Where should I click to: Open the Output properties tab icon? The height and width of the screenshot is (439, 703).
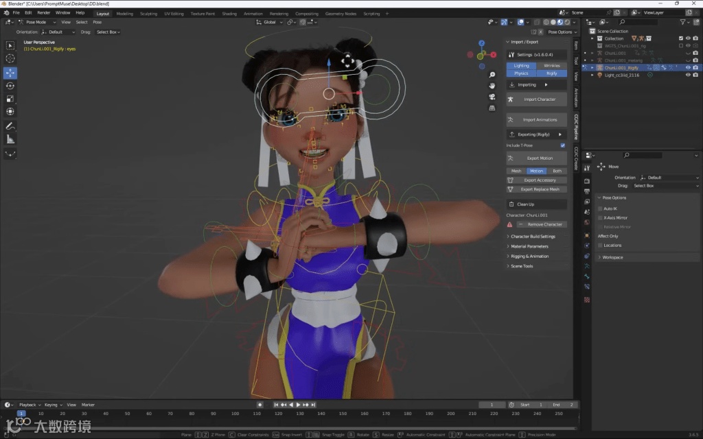pos(587,191)
